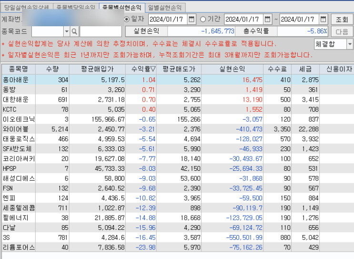Click the 세금 column header
This screenshot has width=354, height=259.
pos(305,69)
